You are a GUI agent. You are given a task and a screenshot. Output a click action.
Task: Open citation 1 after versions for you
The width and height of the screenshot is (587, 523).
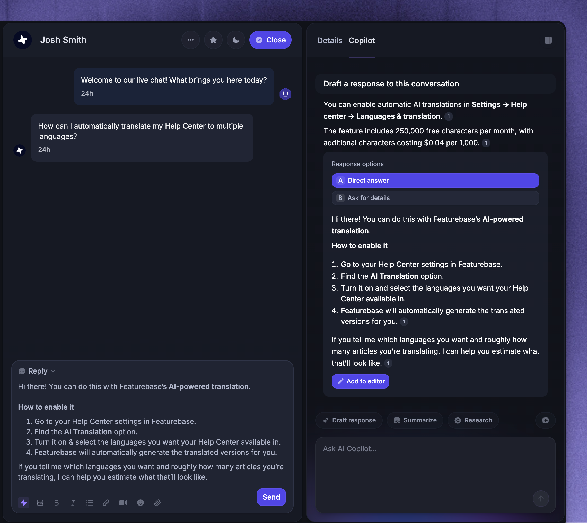(x=404, y=322)
